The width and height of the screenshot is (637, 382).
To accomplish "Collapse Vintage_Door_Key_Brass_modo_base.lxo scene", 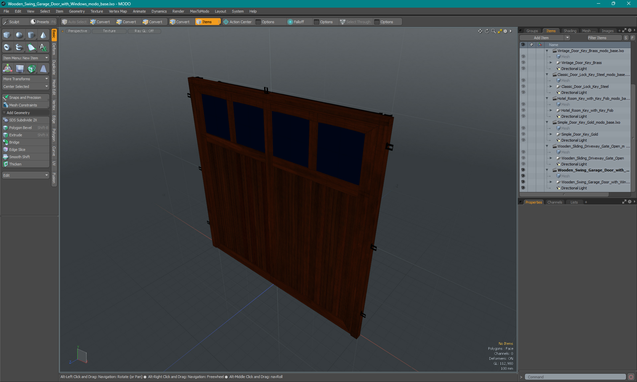I will click(x=547, y=51).
